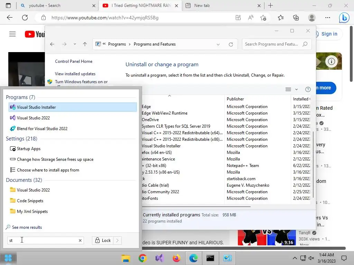354x265 pixels.
Task: Click the Lock button
Action: pos(103,241)
